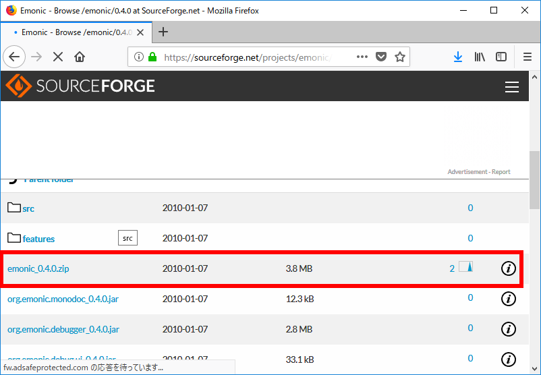This screenshot has width=541, height=375.
Task: Show site information icon in address bar
Action: click(139, 57)
